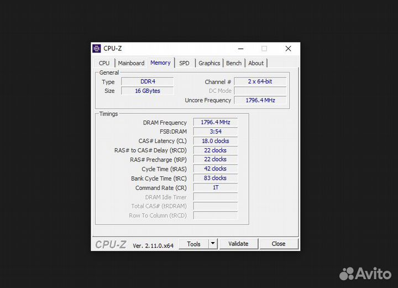Screen dimensions: 398x288
Task: Click the Uncore Frequency label
Action: coord(208,100)
